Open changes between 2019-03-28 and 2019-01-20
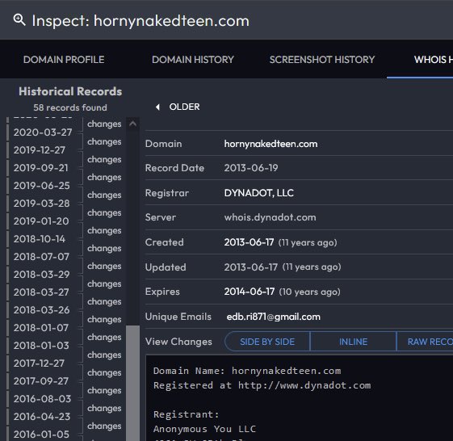This screenshot has width=453, height=441. click(x=104, y=212)
